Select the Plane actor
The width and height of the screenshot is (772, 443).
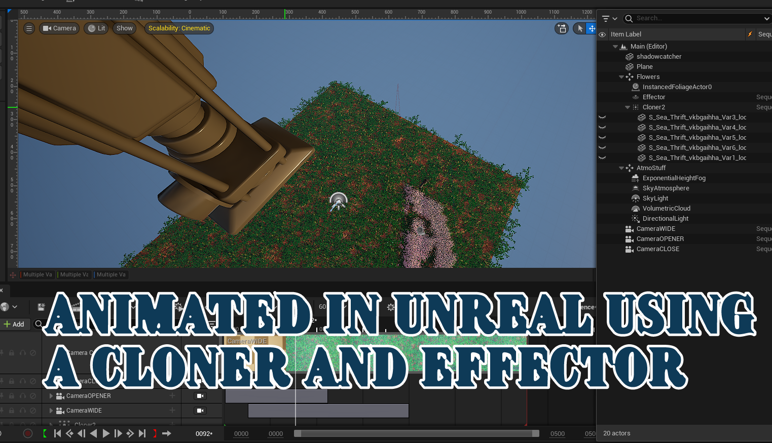pos(644,67)
